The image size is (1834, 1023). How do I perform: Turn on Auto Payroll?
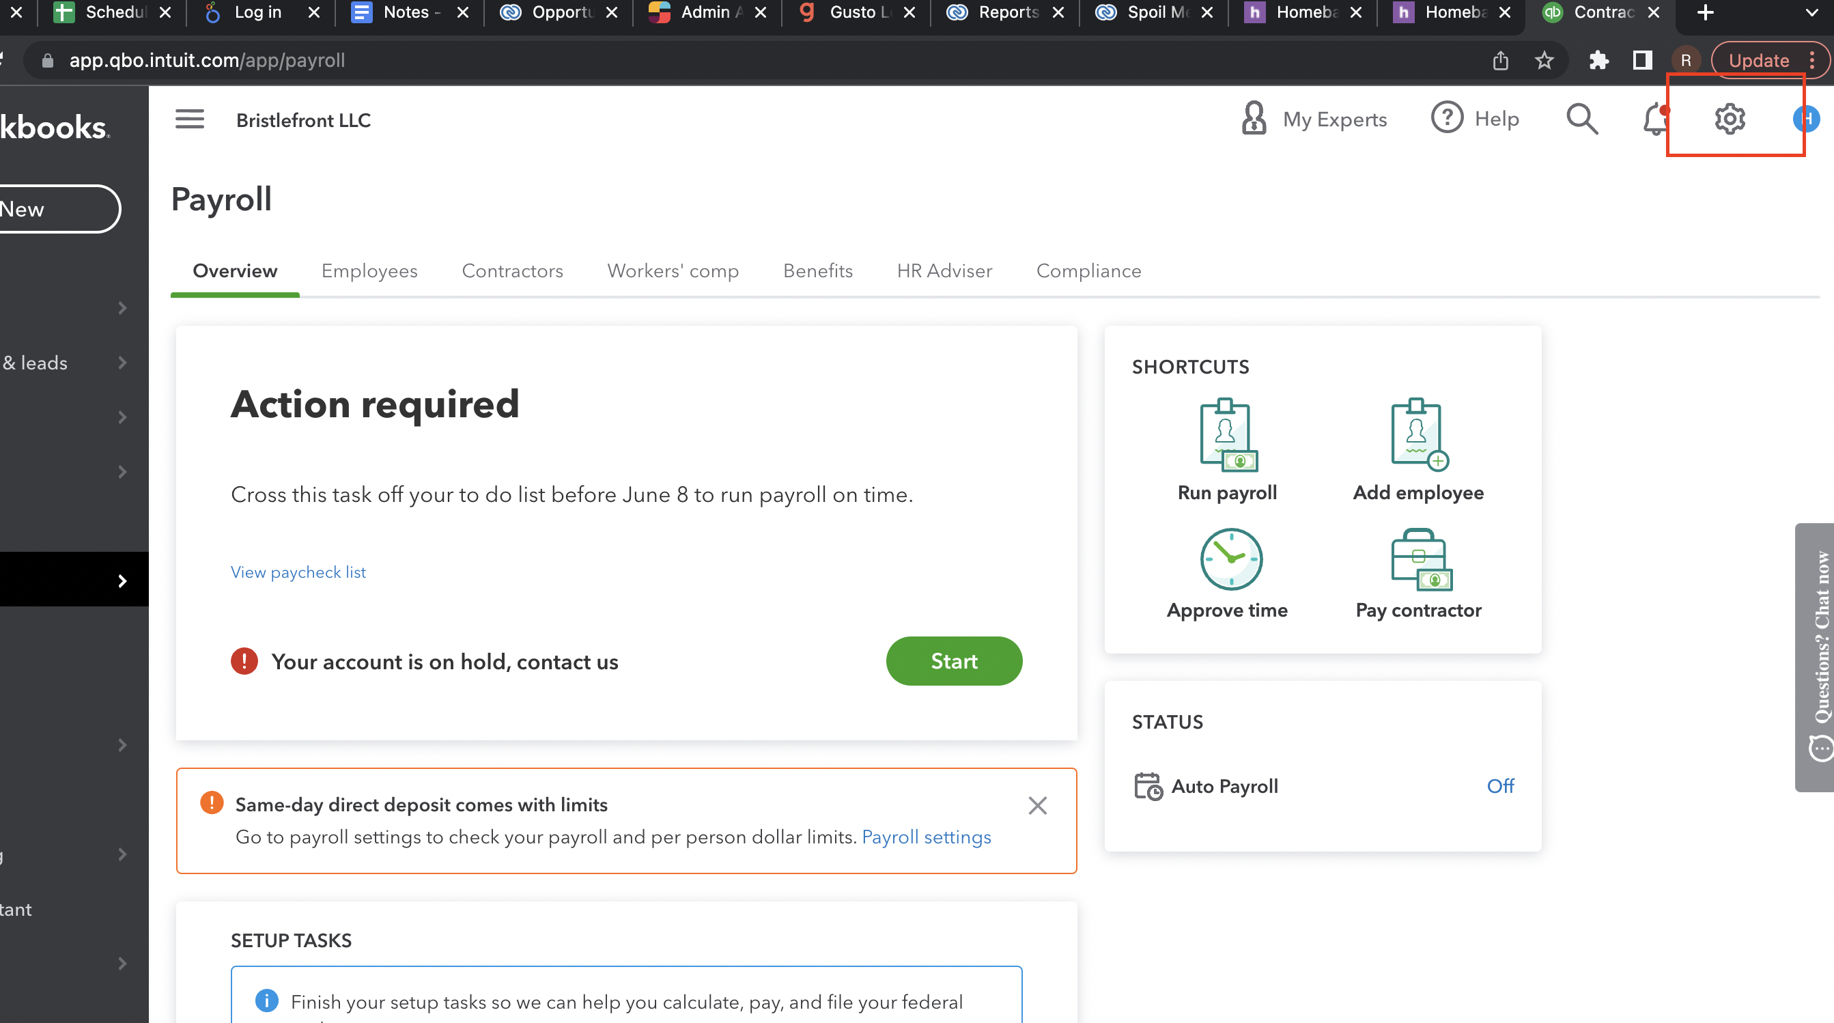pos(1501,786)
